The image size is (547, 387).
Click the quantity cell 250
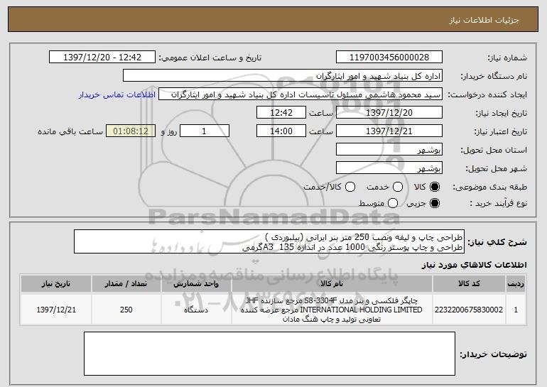126,310
